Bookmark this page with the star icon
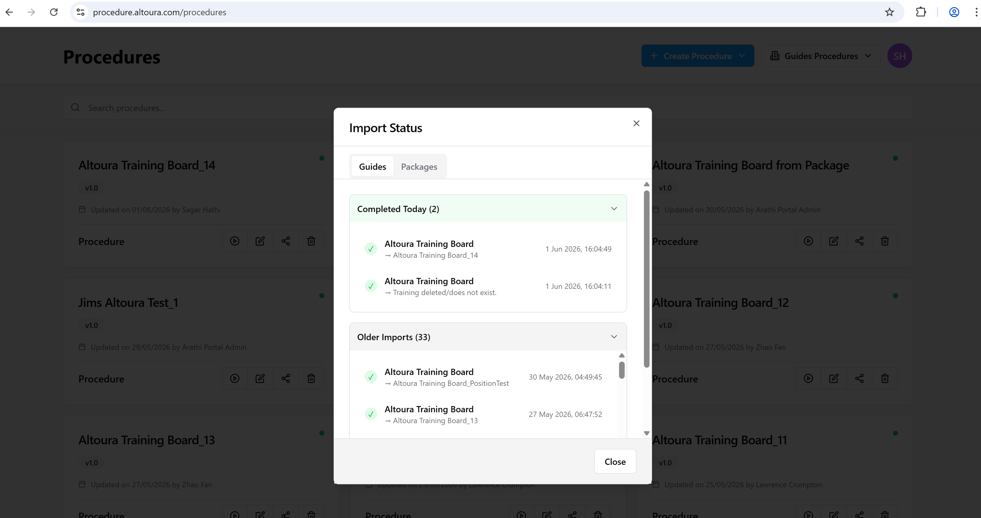Image resolution: width=981 pixels, height=518 pixels. [x=889, y=12]
